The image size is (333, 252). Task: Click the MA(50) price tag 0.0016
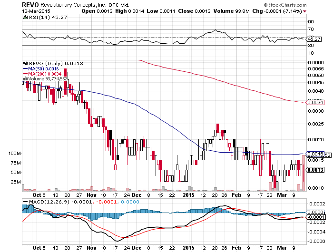point(315,154)
